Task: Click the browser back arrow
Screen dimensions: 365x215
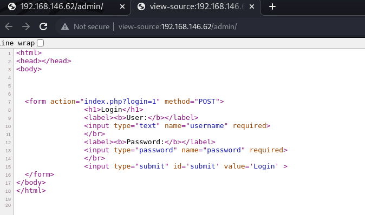Action: 9,26
